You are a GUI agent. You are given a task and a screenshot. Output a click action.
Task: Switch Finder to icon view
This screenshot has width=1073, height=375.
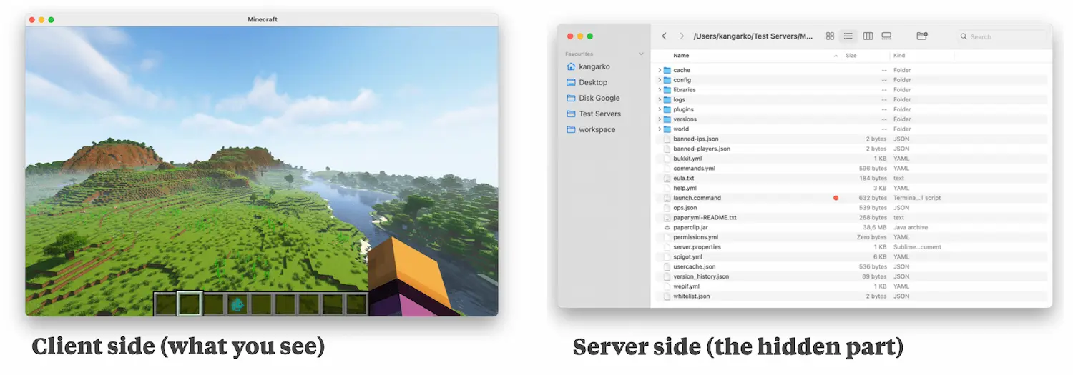(x=830, y=36)
